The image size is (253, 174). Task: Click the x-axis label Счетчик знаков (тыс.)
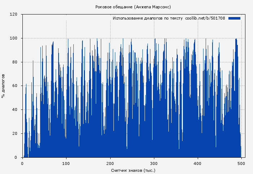click(x=133, y=170)
